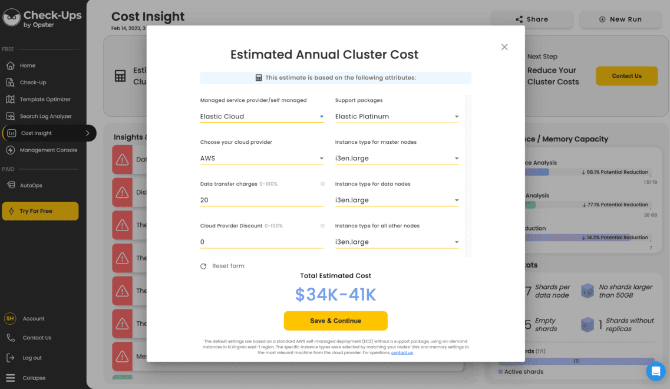Select Management Console in sidebar
670x389 pixels.
tap(48, 150)
